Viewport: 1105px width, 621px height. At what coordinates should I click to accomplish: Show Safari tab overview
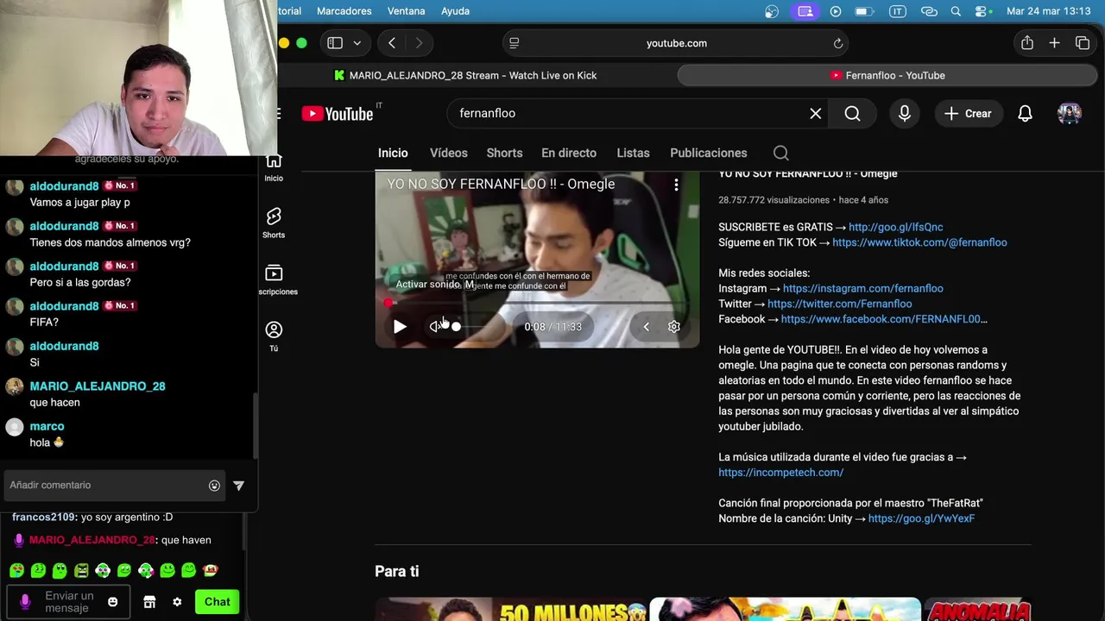coord(1083,43)
